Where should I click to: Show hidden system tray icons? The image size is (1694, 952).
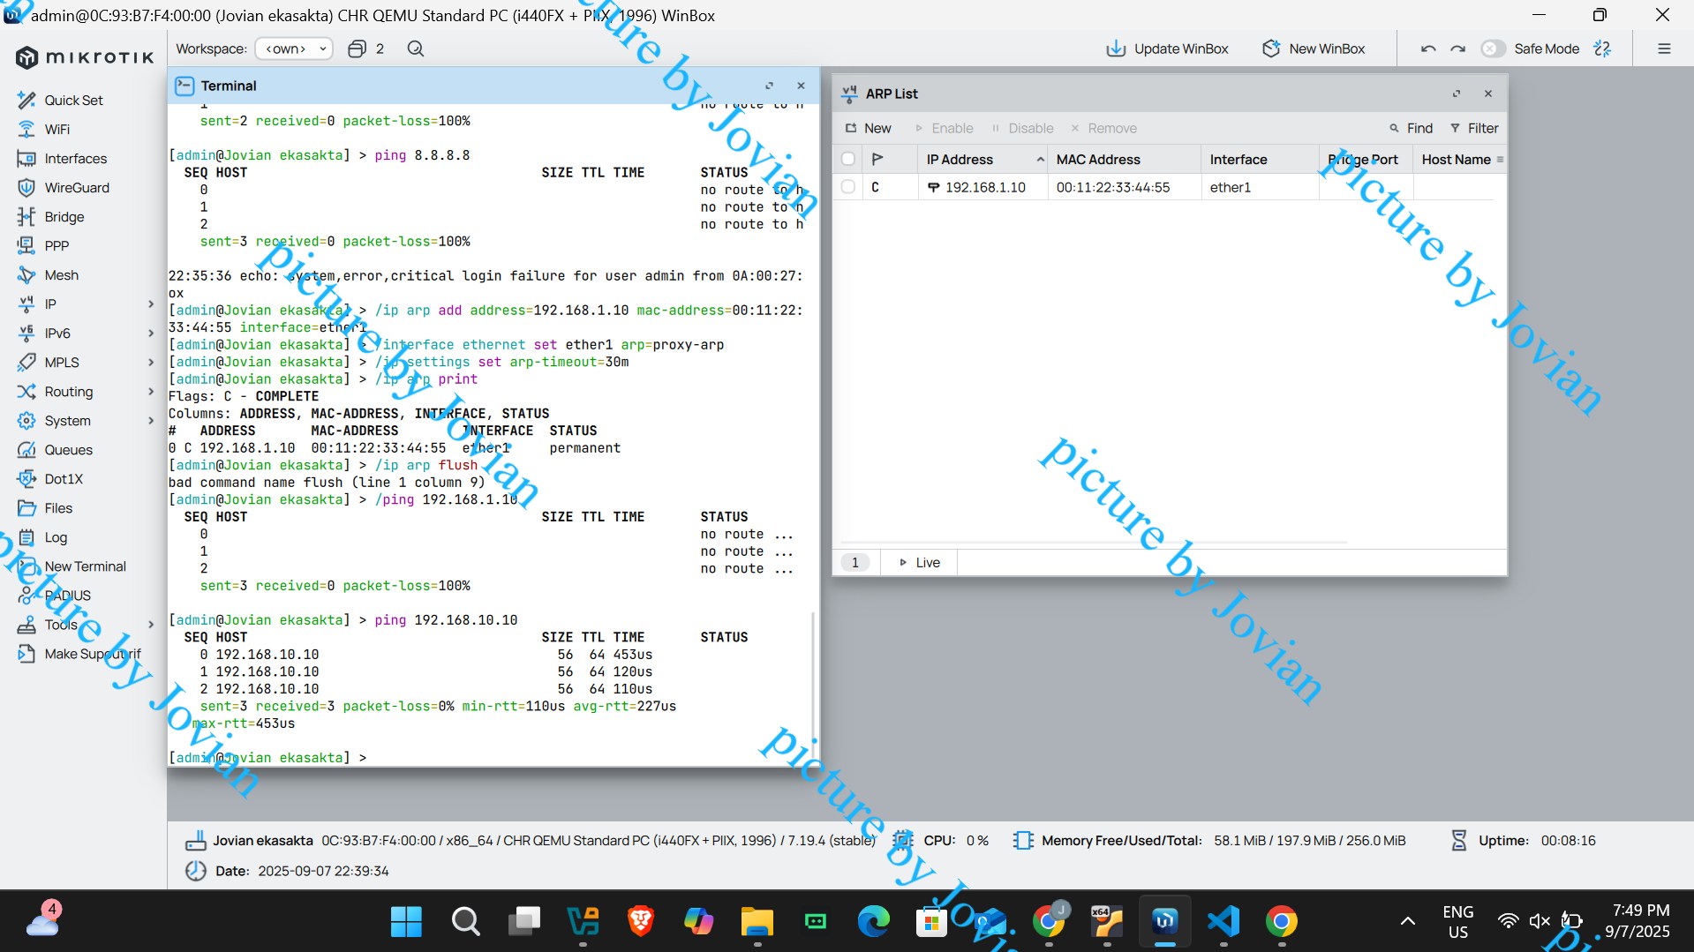point(1408,921)
